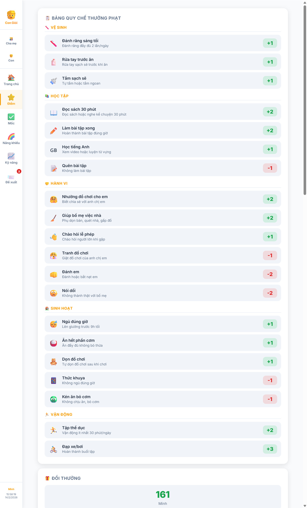Screen dimensions: 307x508
Task: Click the -2 badge for Nói dối
Action: coord(270,293)
